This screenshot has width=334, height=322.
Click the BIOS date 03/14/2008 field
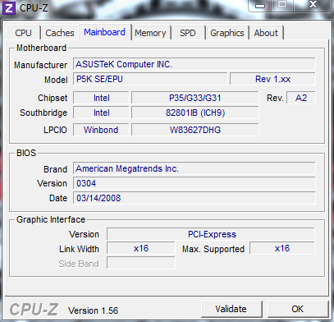coord(194,198)
